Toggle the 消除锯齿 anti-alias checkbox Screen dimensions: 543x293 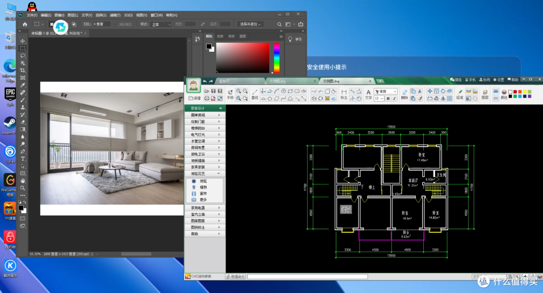[x=115, y=24]
